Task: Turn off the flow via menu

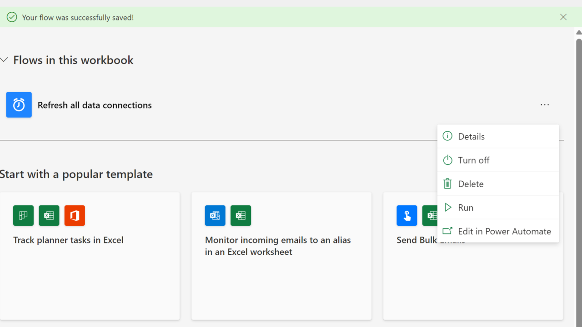Action: [x=473, y=160]
